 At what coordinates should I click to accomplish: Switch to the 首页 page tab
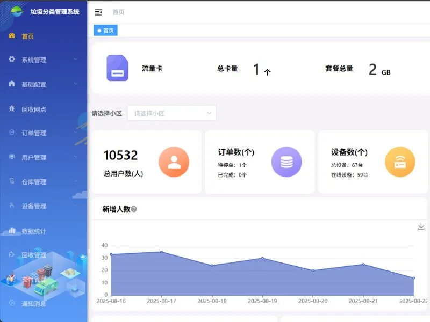coord(106,31)
